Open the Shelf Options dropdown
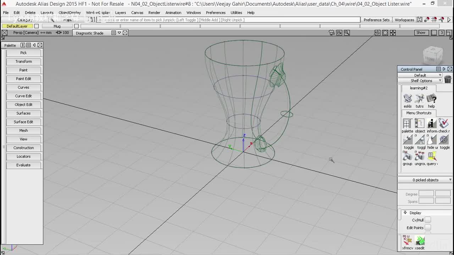The width and height of the screenshot is (454, 255). (x=420, y=81)
